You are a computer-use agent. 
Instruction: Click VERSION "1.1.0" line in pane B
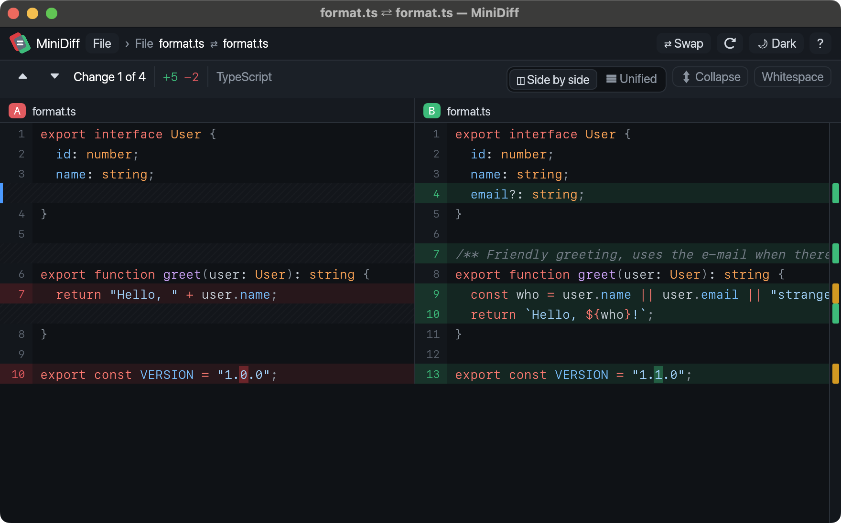point(622,374)
